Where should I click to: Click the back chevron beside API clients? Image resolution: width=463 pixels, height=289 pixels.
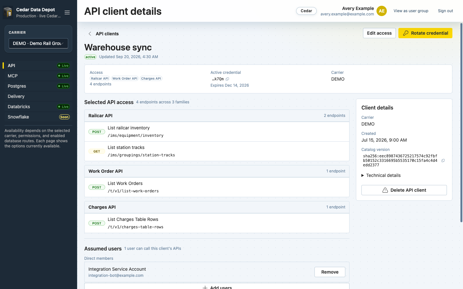90,34
